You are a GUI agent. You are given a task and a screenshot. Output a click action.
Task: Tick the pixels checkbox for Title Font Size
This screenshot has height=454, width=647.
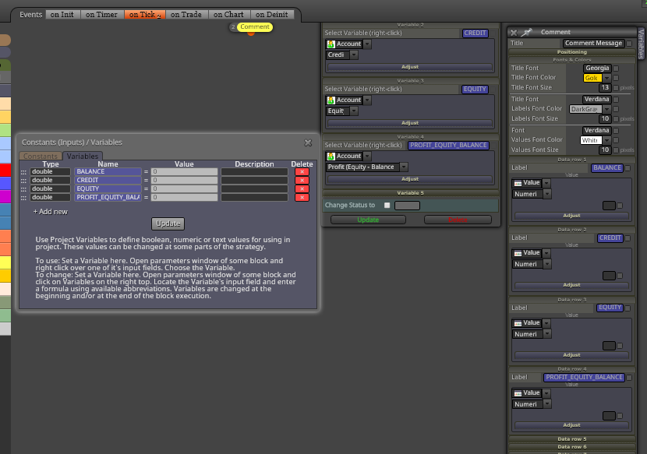click(x=616, y=88)
